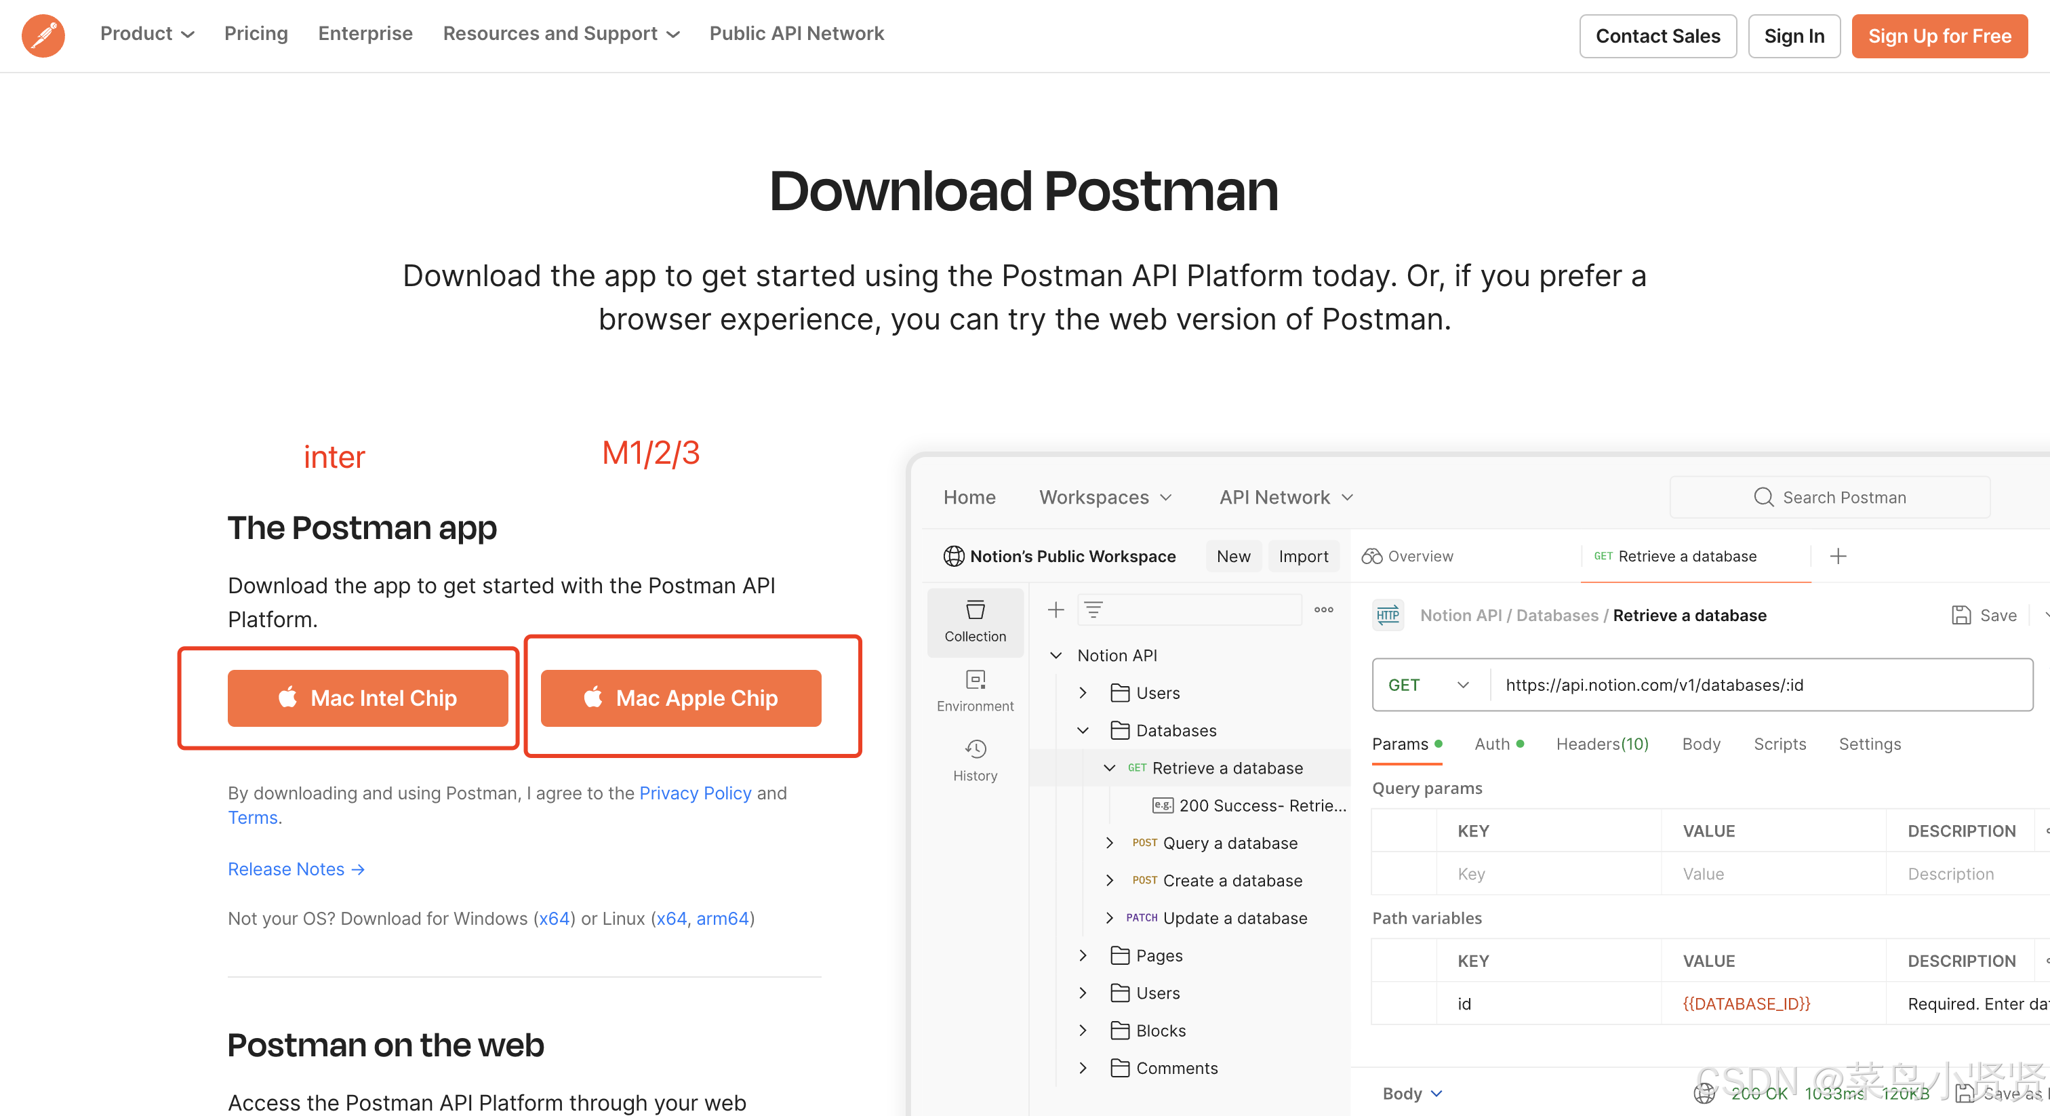This screenshot has width=2050, height=1116.
Task: Click the Search Postman field
Action: tap(1830, 498)
